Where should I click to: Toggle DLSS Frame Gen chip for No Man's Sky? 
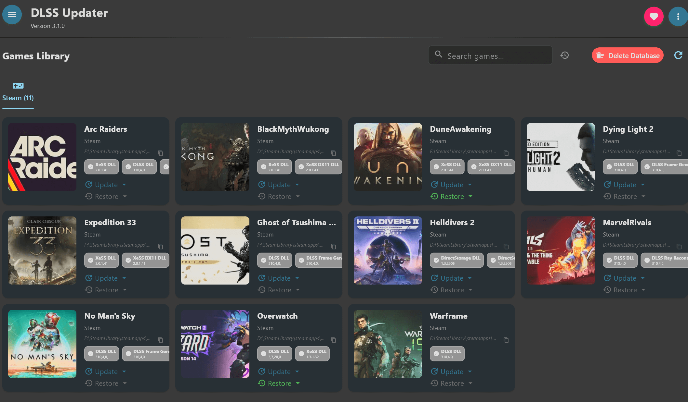pyautogui.click(x=146, y=354)
